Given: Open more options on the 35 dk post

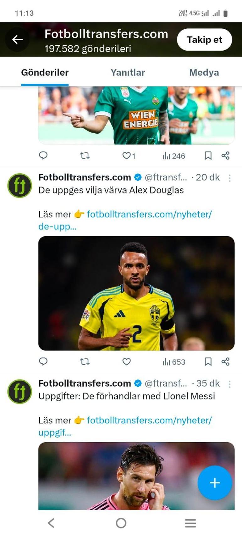Looking at the screenshot, I should 230,384.
